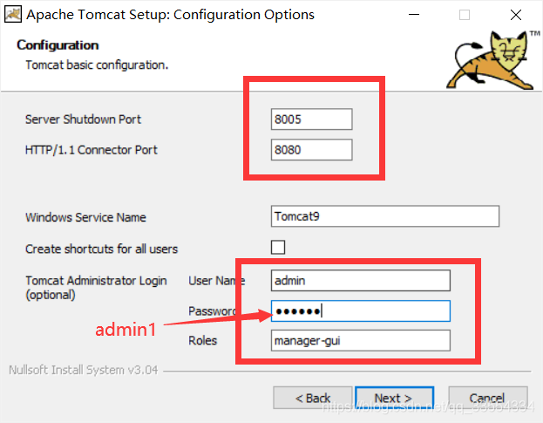
Task: Click the Server Shutdown Port field
Action: click(x=312, y=119)
